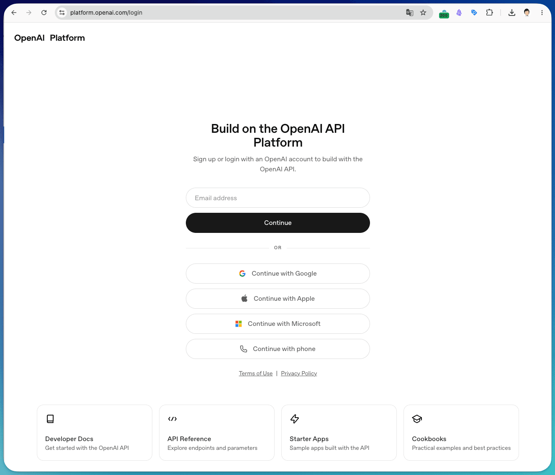
Task: Choose Continue with Google
Action: [278, 274]
